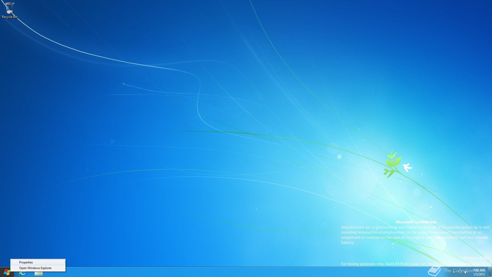Image resolution: width=492 pixels, height=277 pixels.
Task: Show hidden tray icons arrow
Action: coord(454,272)
